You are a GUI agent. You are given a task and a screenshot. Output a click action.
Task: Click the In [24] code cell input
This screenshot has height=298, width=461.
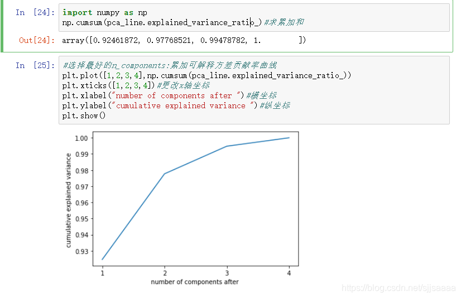[x=254, y=18]
